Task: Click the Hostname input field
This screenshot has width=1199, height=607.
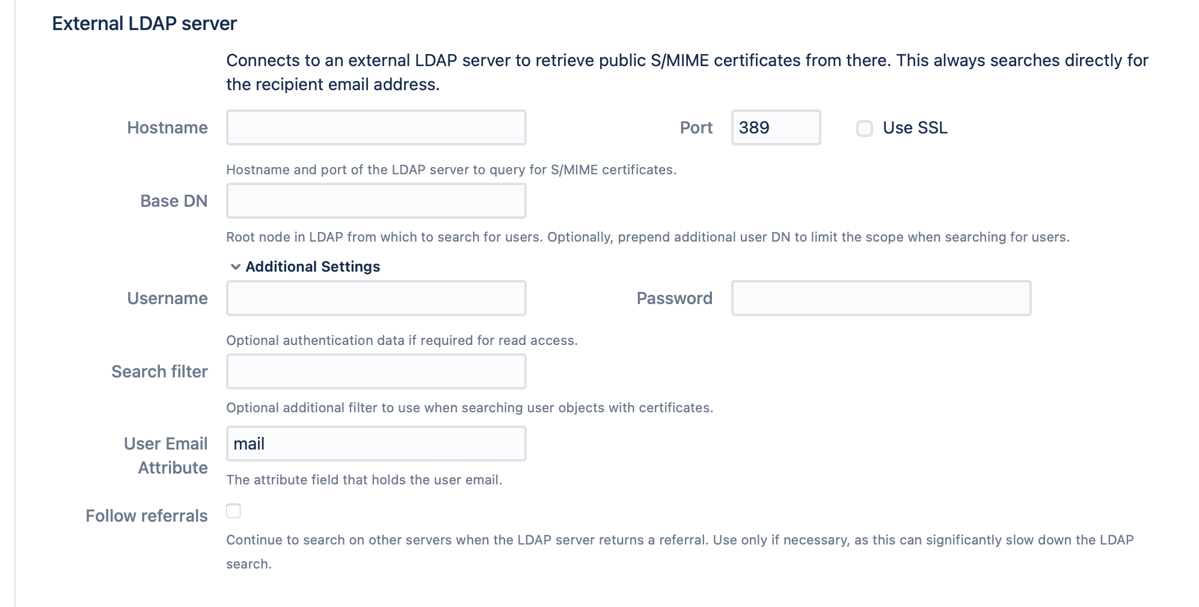Action: 376,127
